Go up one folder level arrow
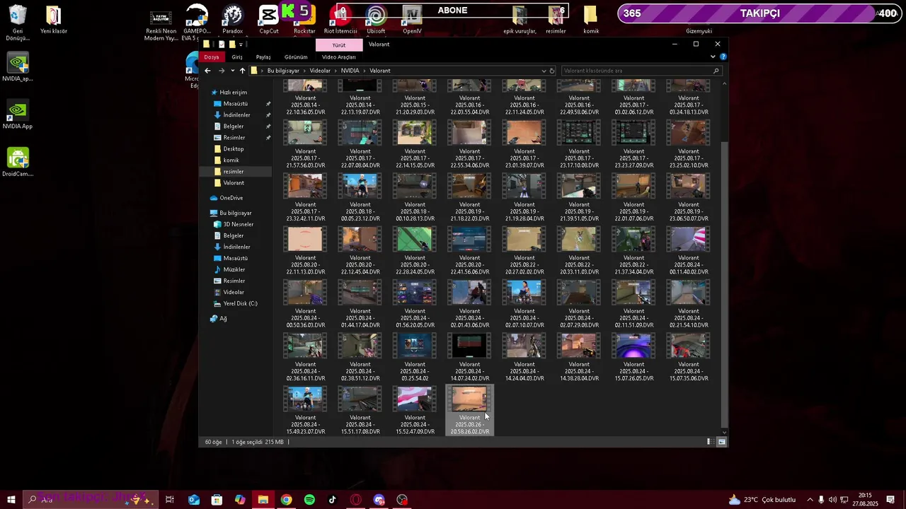This screenshot has width=906, height=509. pos(242,71)
